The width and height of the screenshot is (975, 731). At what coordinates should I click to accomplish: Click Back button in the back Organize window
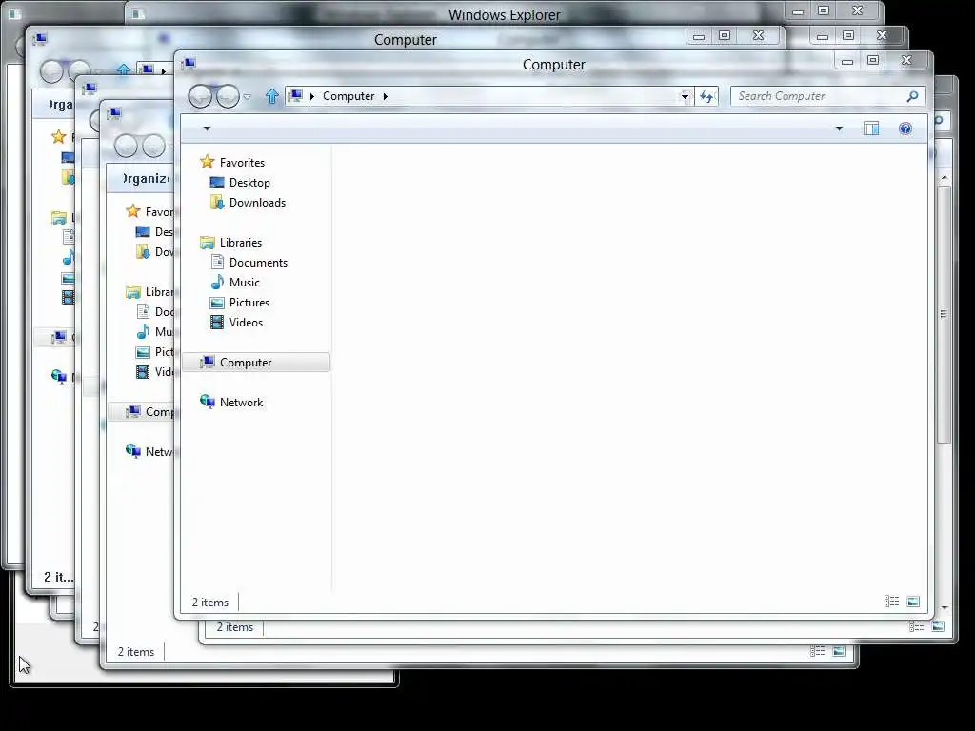click(x=127, y=146)
